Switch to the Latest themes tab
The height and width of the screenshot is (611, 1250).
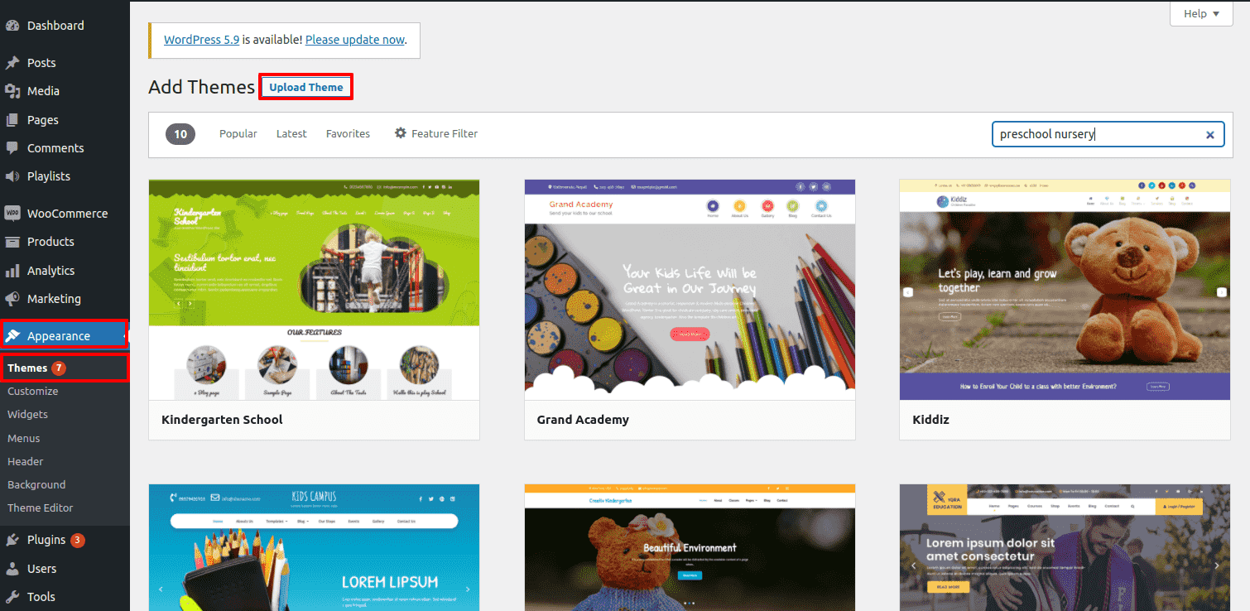pos(291,133)
